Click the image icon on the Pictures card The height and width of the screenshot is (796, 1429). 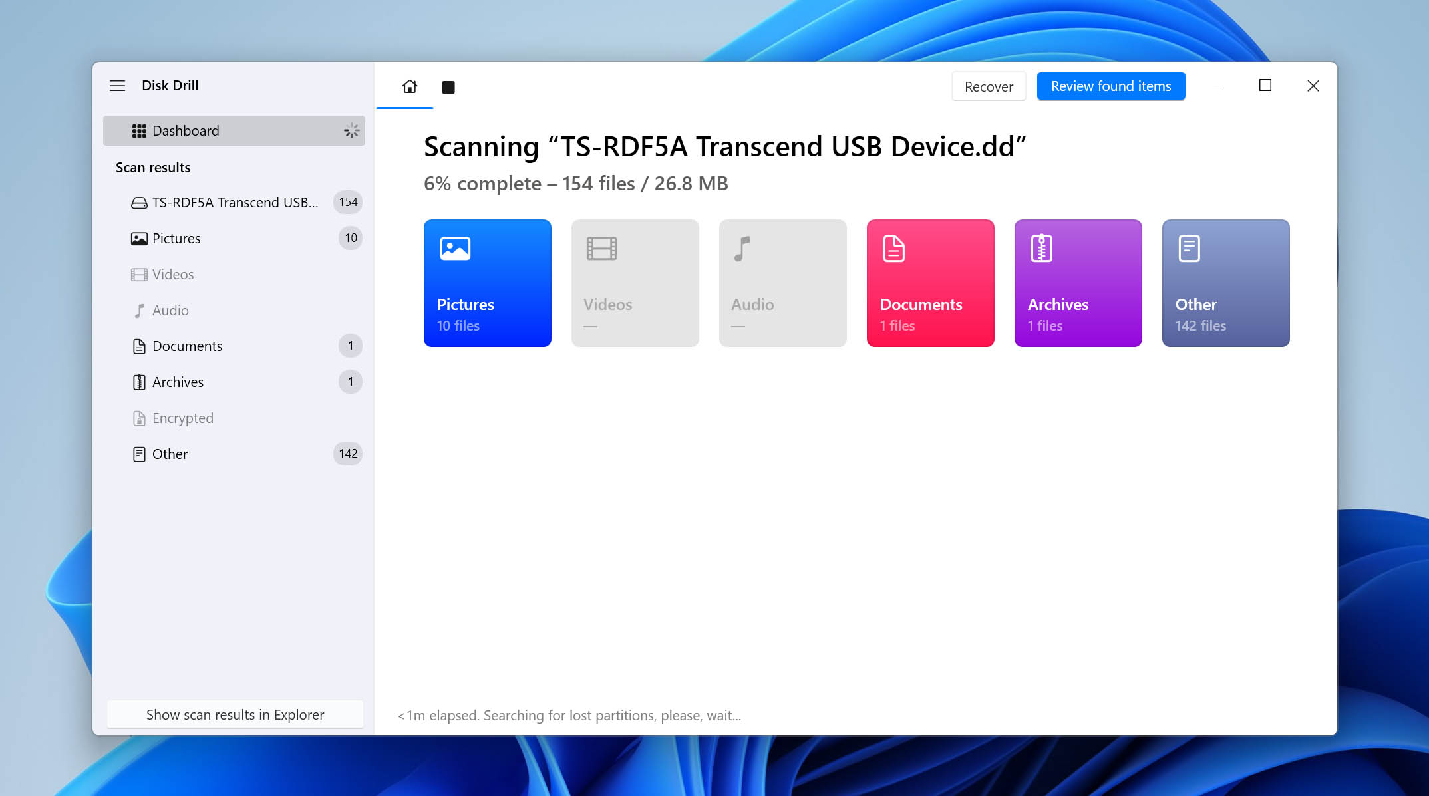[x=455, y=249]
